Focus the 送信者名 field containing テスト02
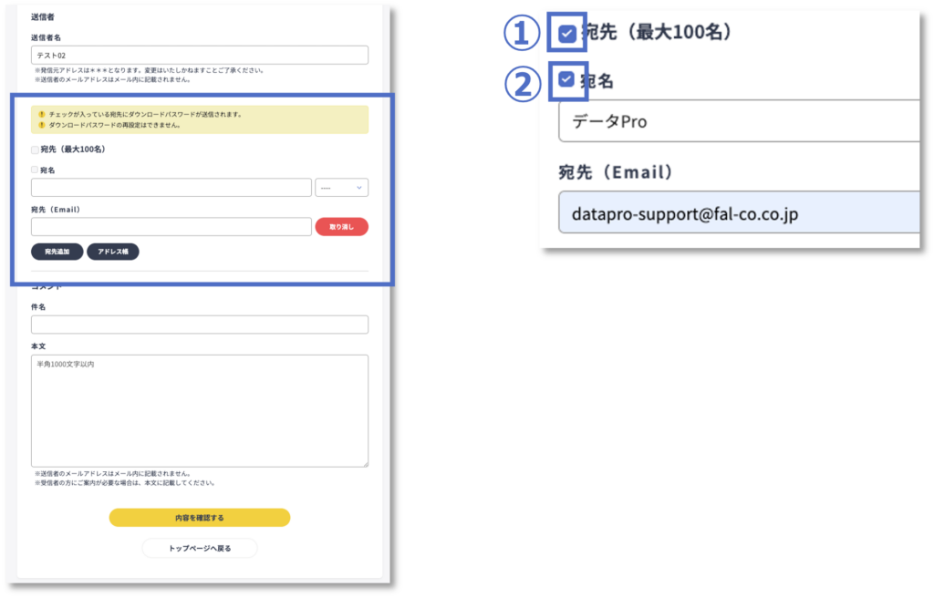The width and height of the screenshot is (934, 598). (200, 56)
